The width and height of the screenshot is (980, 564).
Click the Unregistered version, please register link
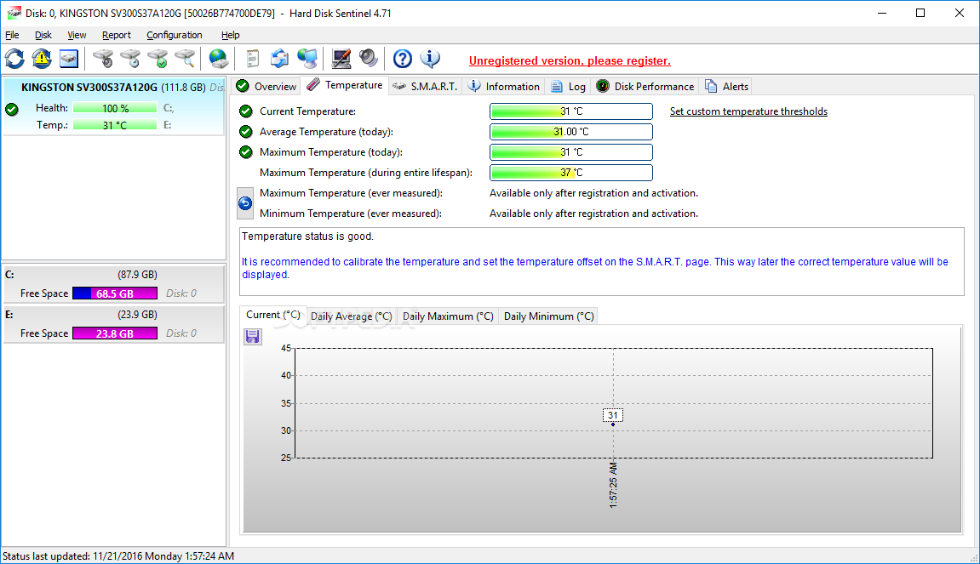[570, 60]
